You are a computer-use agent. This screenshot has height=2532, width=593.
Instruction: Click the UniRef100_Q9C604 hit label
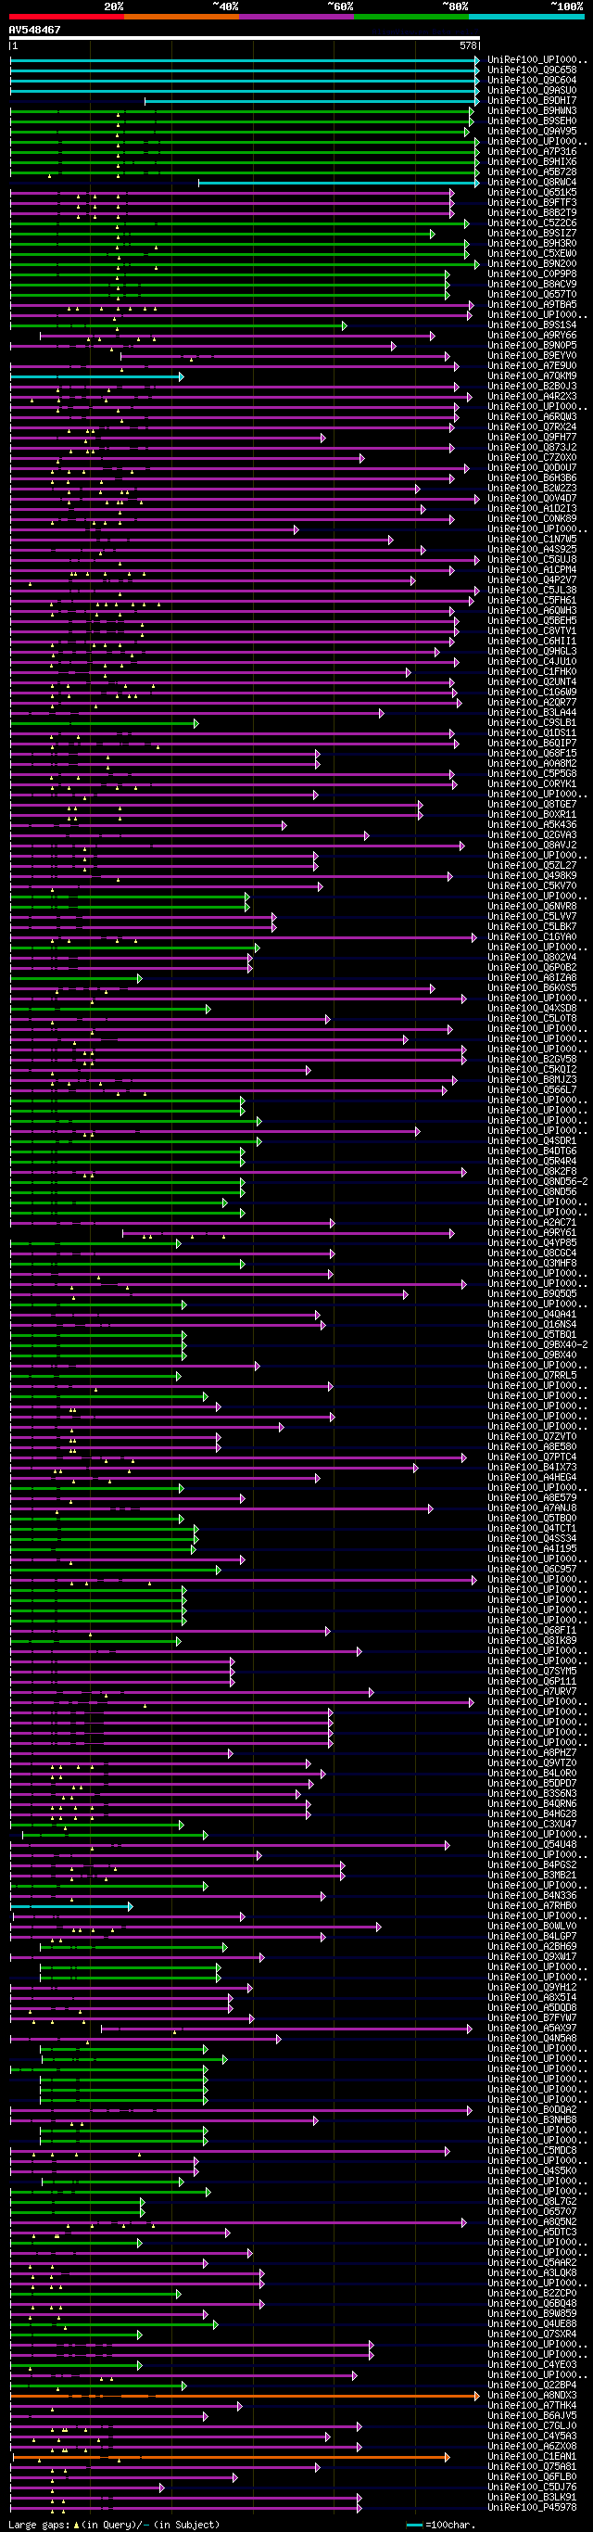532,81
